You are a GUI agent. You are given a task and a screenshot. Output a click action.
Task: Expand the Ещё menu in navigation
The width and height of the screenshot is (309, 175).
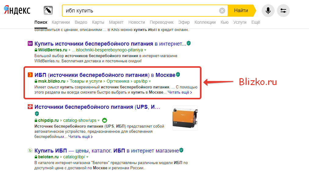(256, 22)
